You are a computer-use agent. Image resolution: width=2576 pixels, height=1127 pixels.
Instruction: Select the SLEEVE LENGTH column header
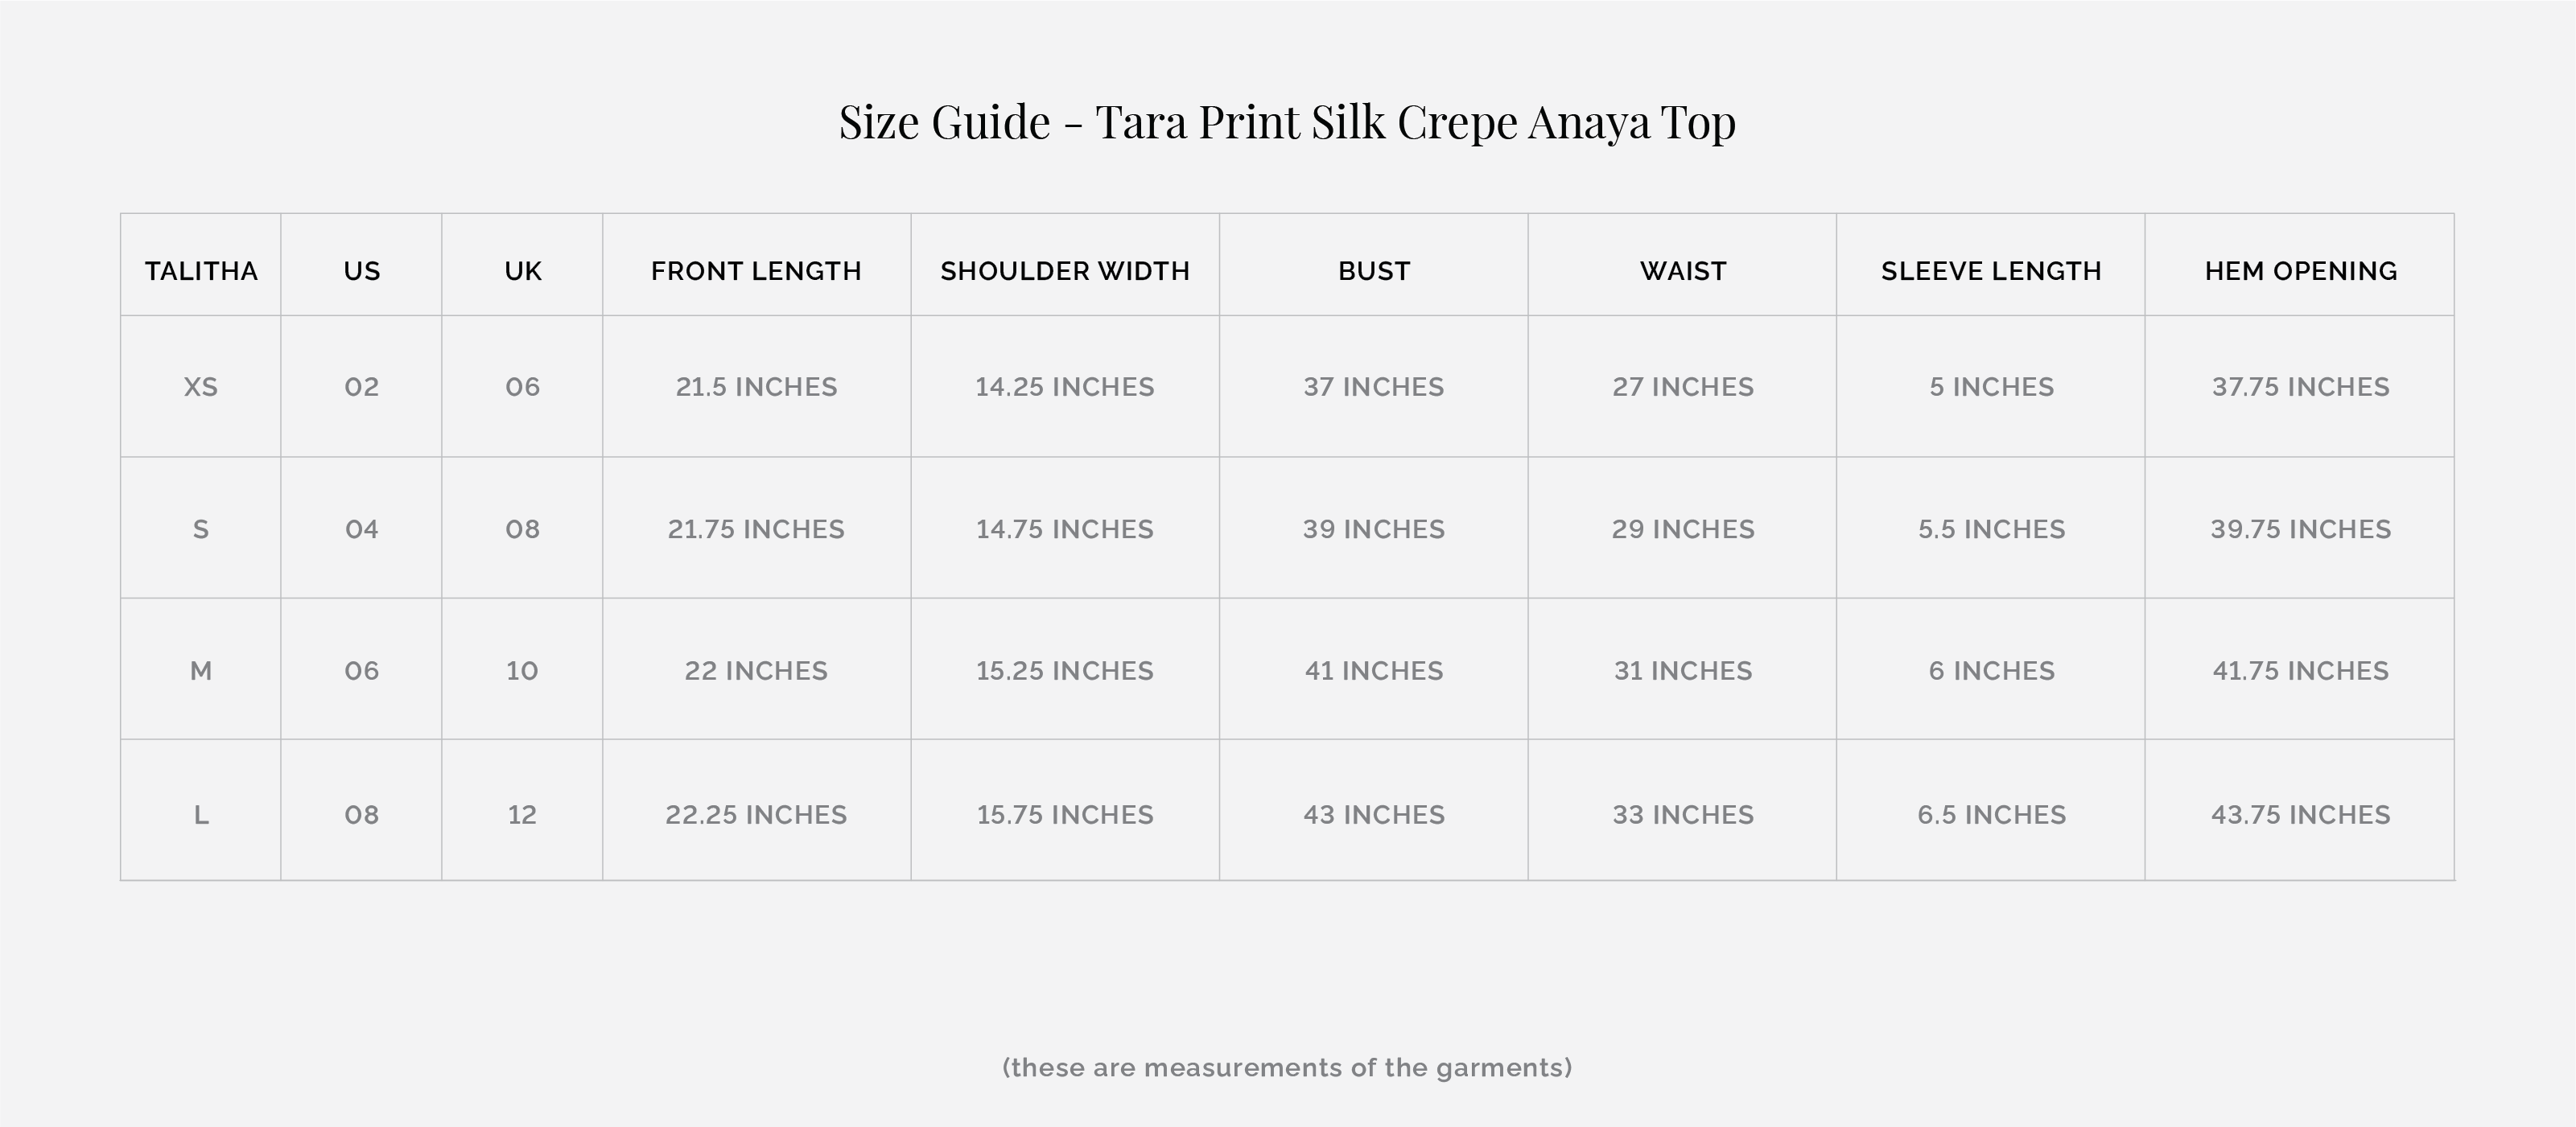click(x=1991, y=271)
